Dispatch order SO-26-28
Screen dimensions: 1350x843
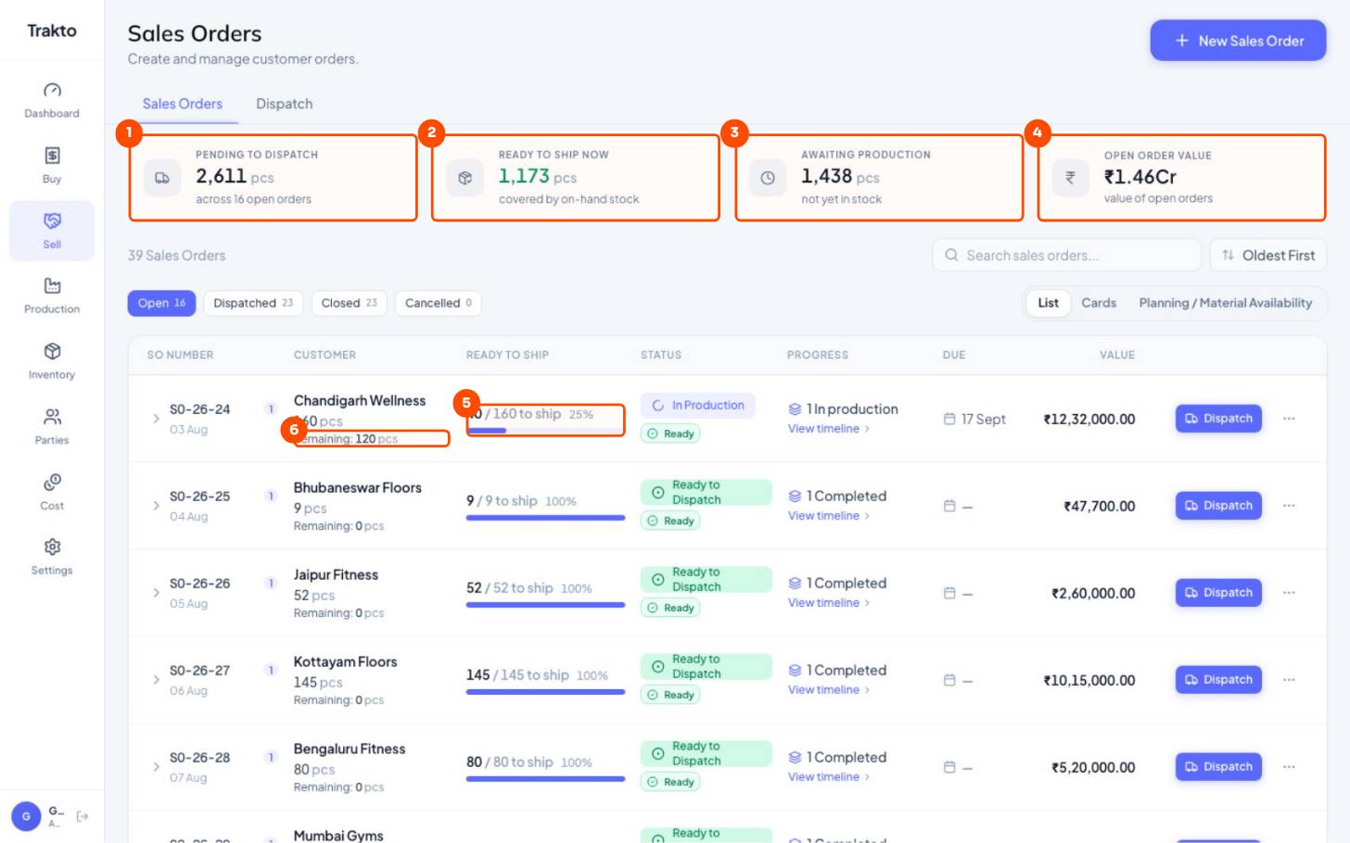click(1218, 767)
